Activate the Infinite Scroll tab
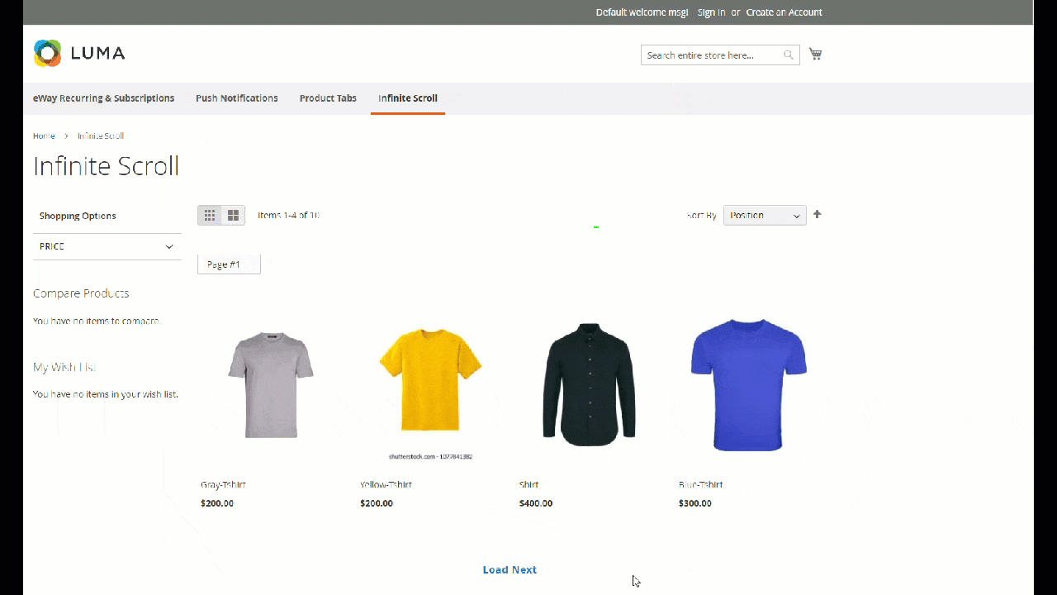Viewport: 1057px width, 595px height. click(407, 98)
